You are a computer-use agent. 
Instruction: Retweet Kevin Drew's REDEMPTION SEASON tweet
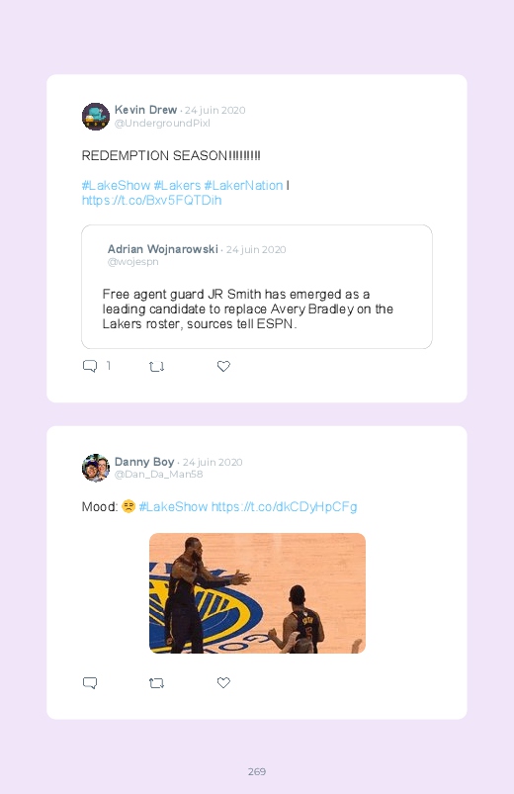[156, 367]
